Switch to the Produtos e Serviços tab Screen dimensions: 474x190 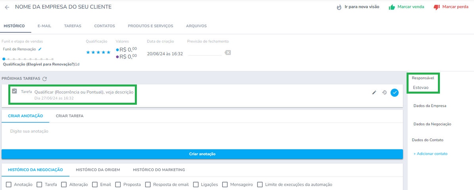click(150, 26)
